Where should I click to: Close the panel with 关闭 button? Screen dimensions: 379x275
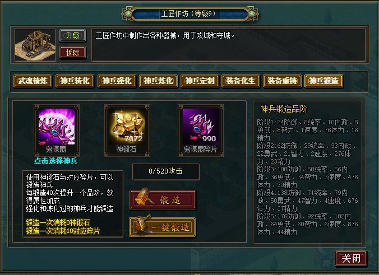click(x=351, y=258)
